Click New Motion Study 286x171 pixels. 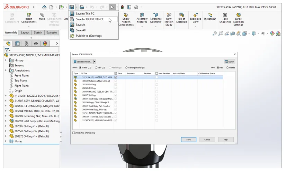coord(169,19)
